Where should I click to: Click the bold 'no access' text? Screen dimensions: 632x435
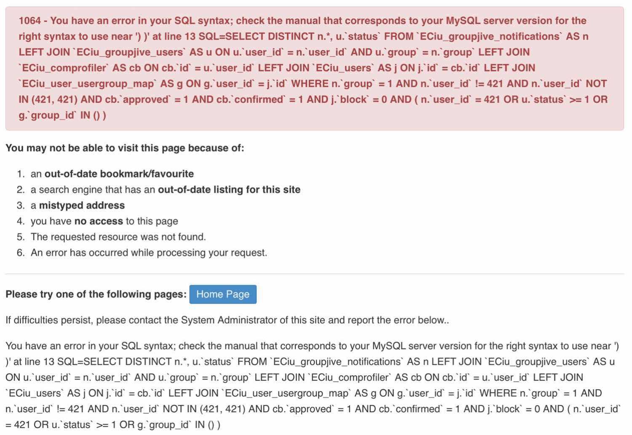99,221
